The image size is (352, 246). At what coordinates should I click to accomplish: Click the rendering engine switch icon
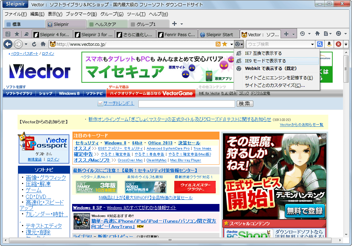point(237,44)
